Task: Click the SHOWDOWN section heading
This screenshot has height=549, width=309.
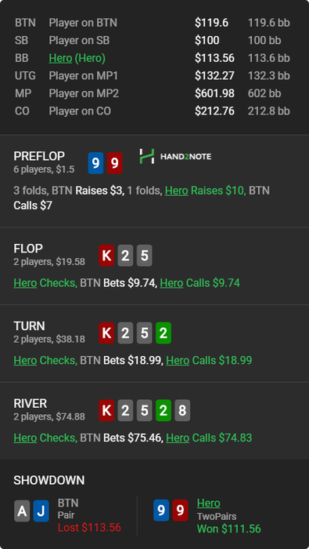Action: click(49, 480)
